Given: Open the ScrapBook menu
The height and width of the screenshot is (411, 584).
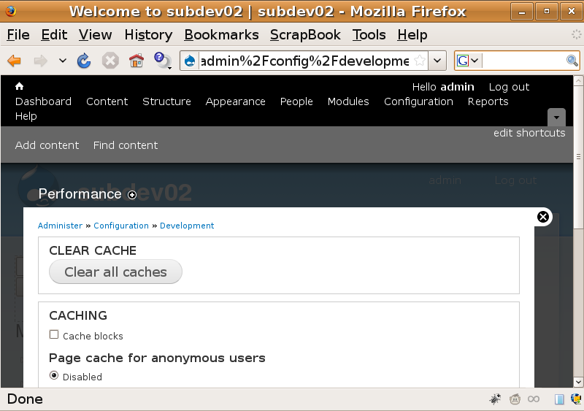Looking at the screenshot, I should (x=305, y=34).
